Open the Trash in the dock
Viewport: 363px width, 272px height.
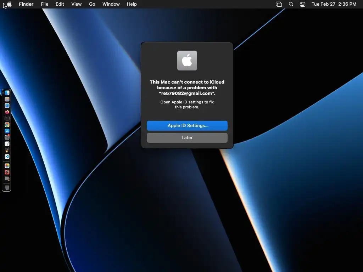click(7, 188)
